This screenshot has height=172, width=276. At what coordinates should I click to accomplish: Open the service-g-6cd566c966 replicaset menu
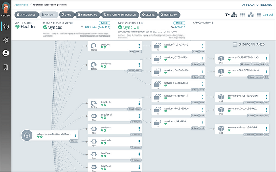(x=203, y=71)
